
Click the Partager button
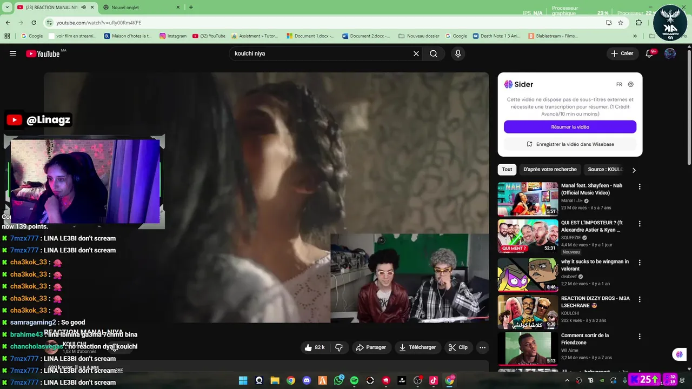[371, 347]
